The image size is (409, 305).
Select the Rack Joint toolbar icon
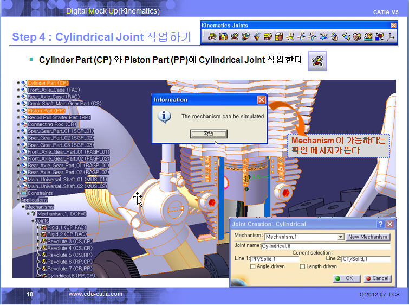(x=368, y=37)
